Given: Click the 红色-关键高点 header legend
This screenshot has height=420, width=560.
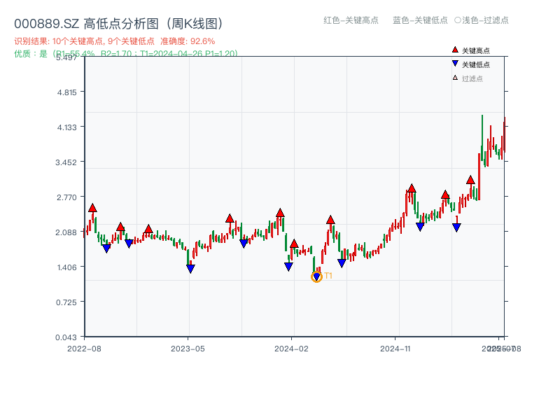Looking at the screenshot, I should point(351,20).
